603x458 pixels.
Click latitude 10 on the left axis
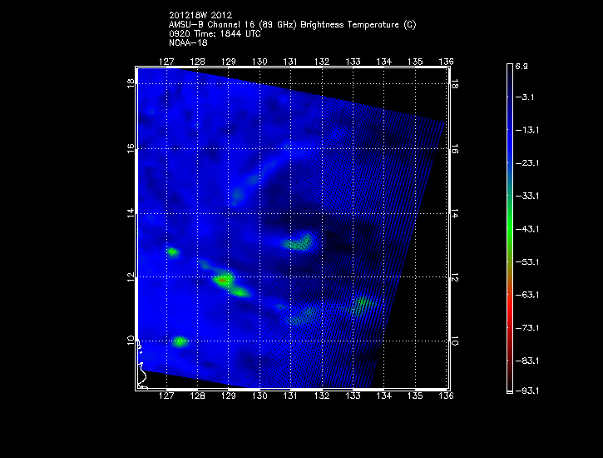pyautogui.click(x=131, y=341)
